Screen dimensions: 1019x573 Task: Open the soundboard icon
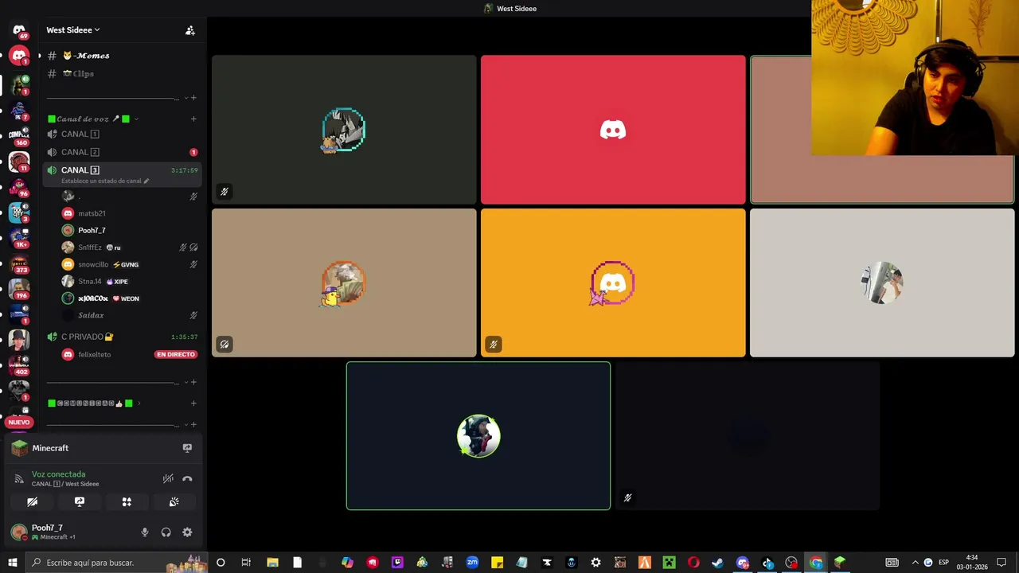tap(174, 502)
